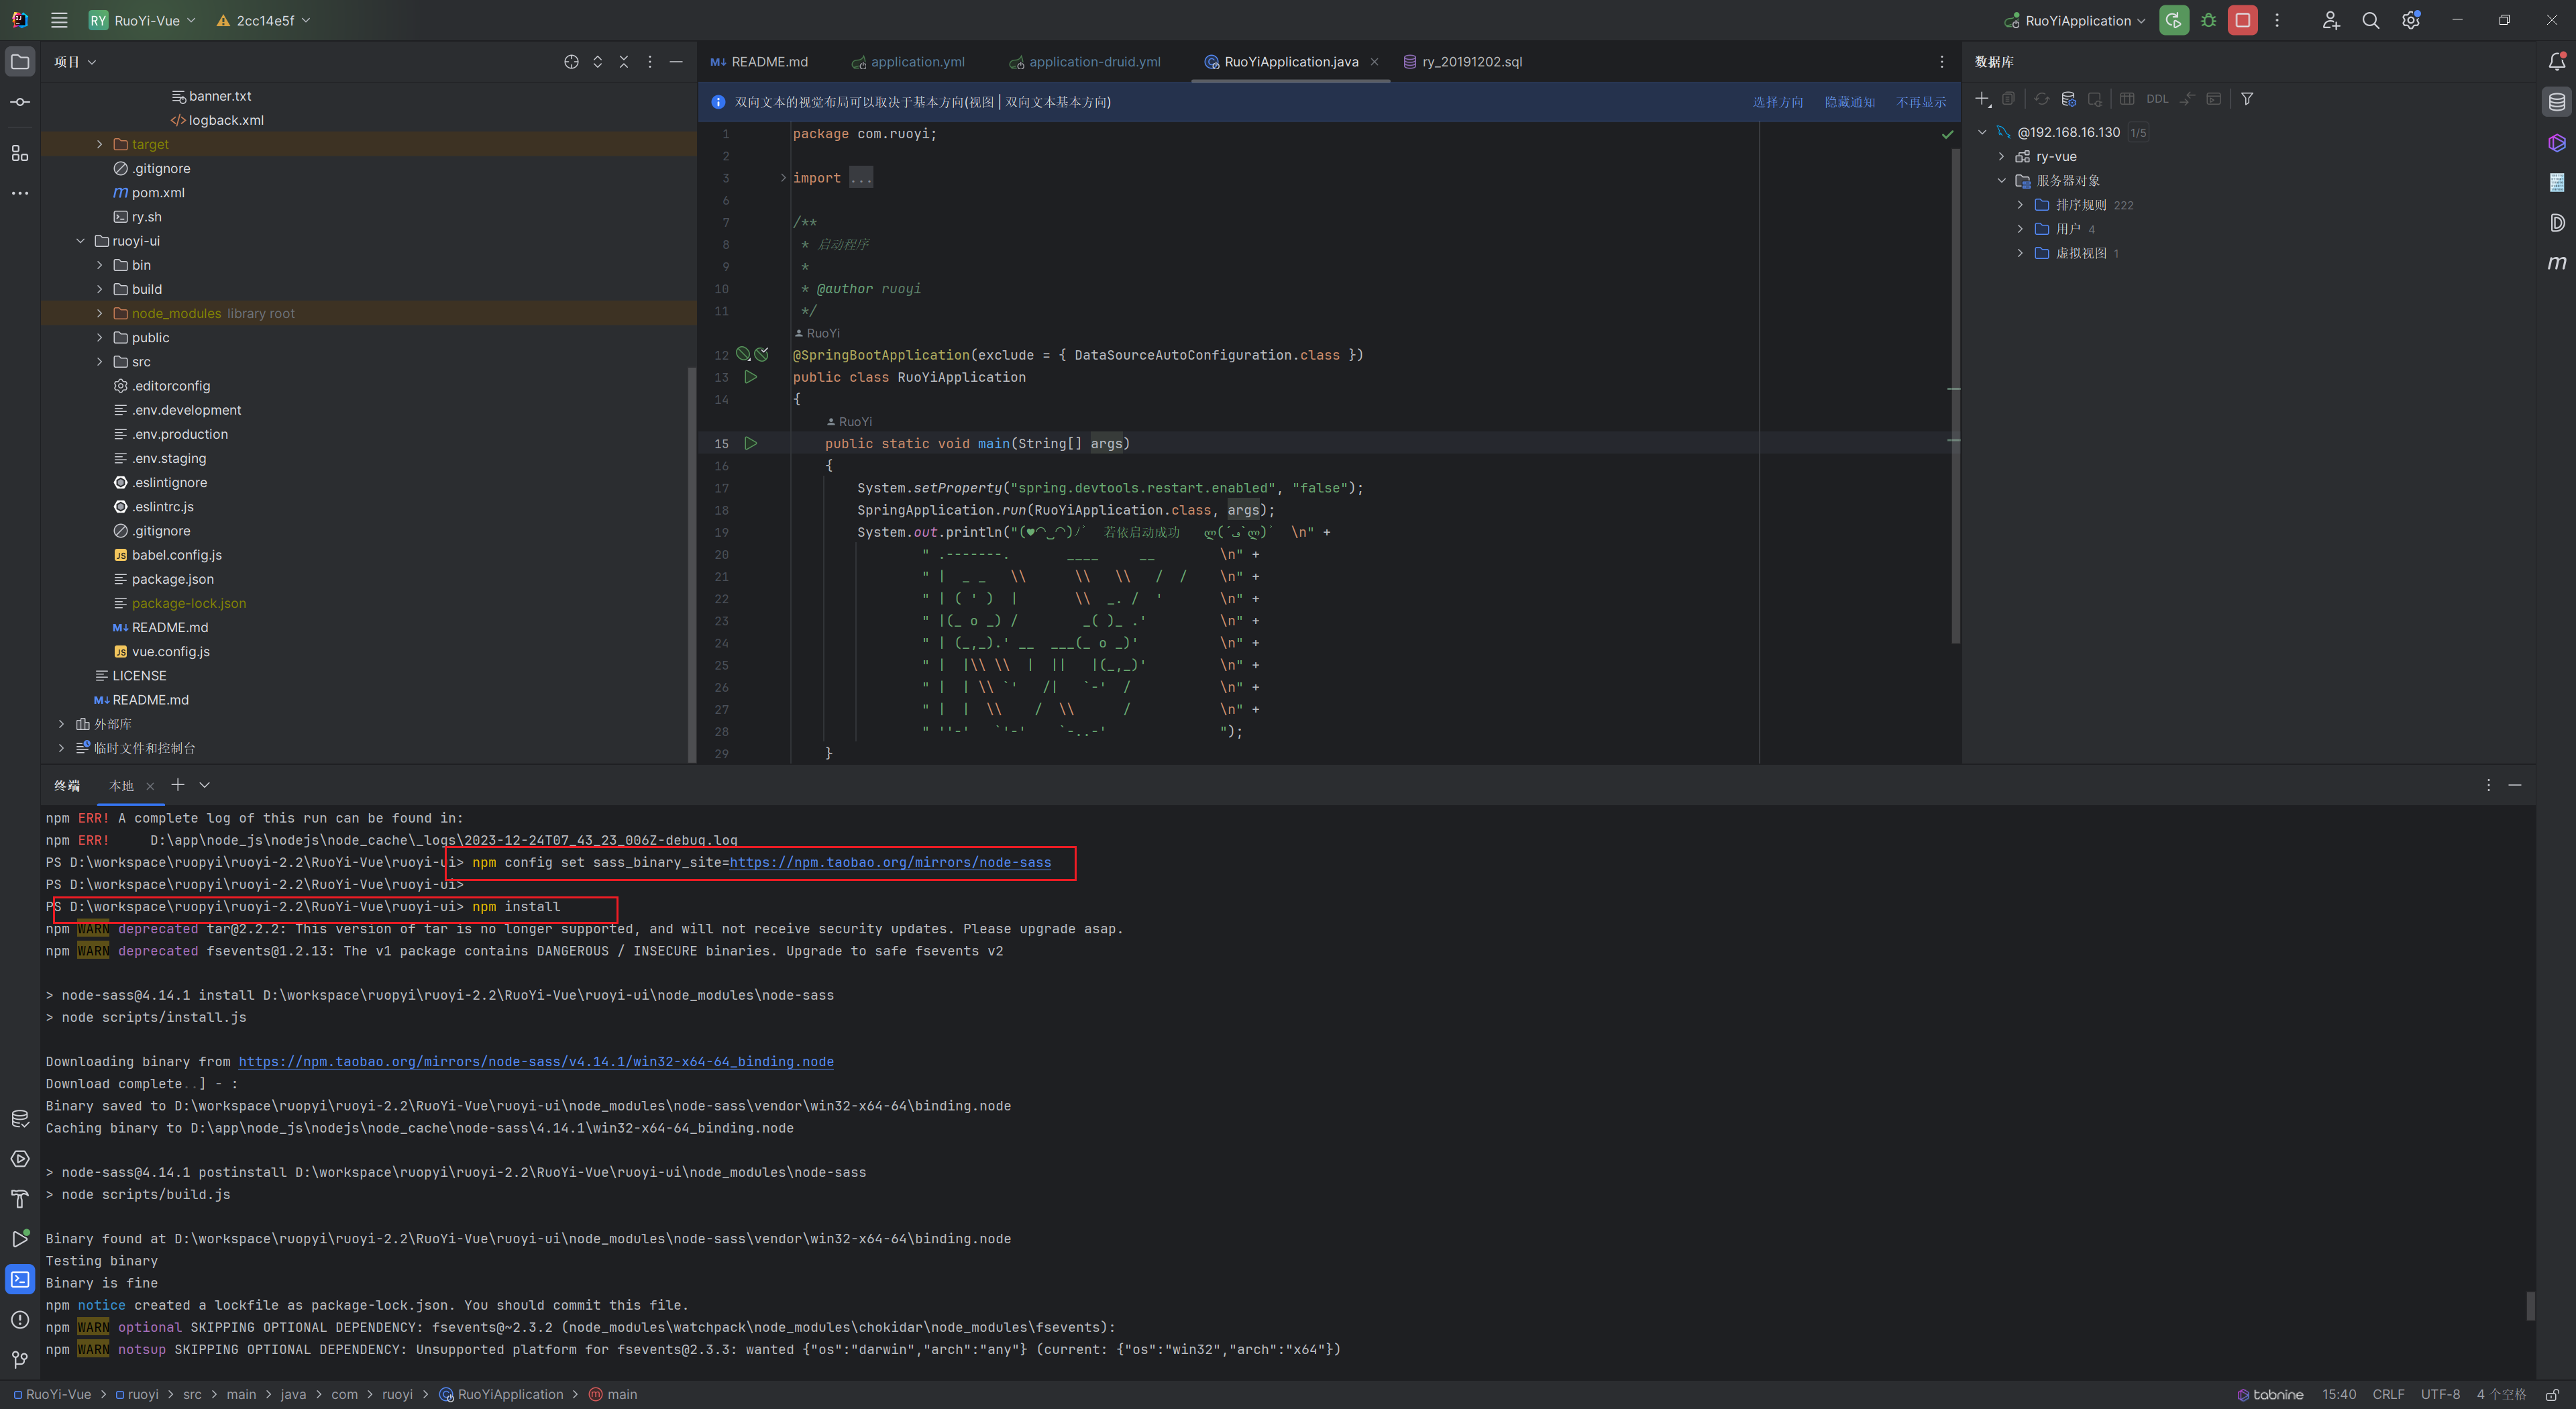This screenshot has height=1409, width=2576.
Task: Expand the 排序规则 folder
Action: tap(2020, 205)
